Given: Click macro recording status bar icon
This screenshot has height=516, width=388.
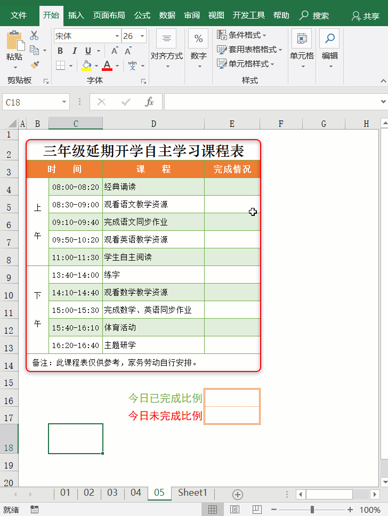Looking at the screenshot, I should click(34, 510).
